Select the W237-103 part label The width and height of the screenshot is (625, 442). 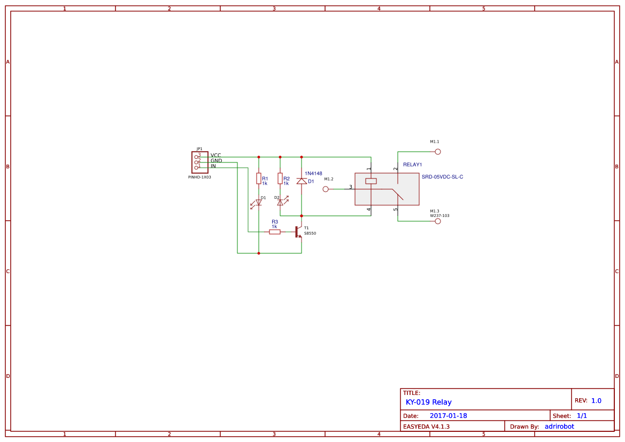coord(439,216)
